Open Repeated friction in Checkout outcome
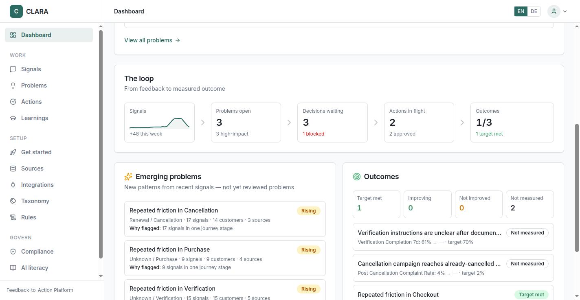Viewport: 580px width, 300px height. tap(453, 293)
